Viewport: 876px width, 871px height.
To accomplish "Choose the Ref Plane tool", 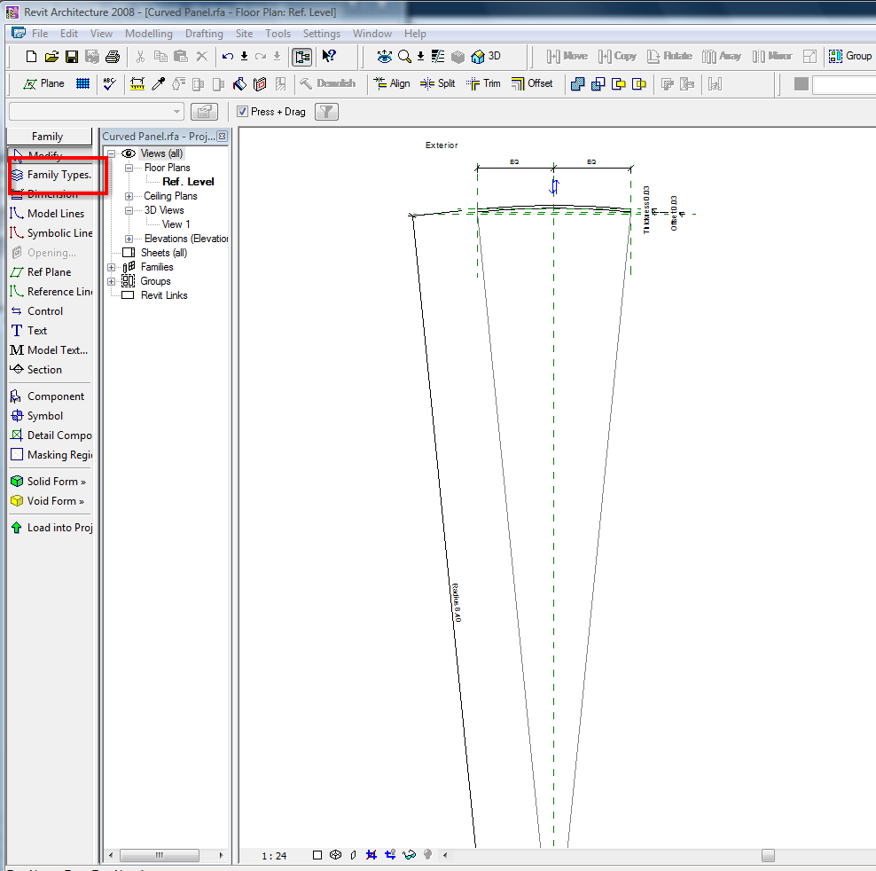I will [49, 272].
